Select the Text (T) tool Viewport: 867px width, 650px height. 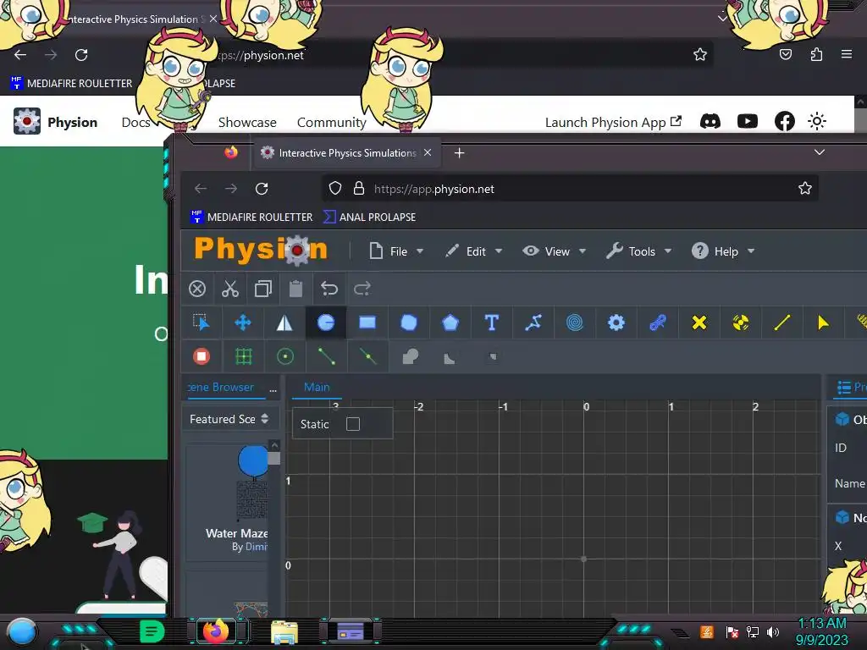(492, 322)
